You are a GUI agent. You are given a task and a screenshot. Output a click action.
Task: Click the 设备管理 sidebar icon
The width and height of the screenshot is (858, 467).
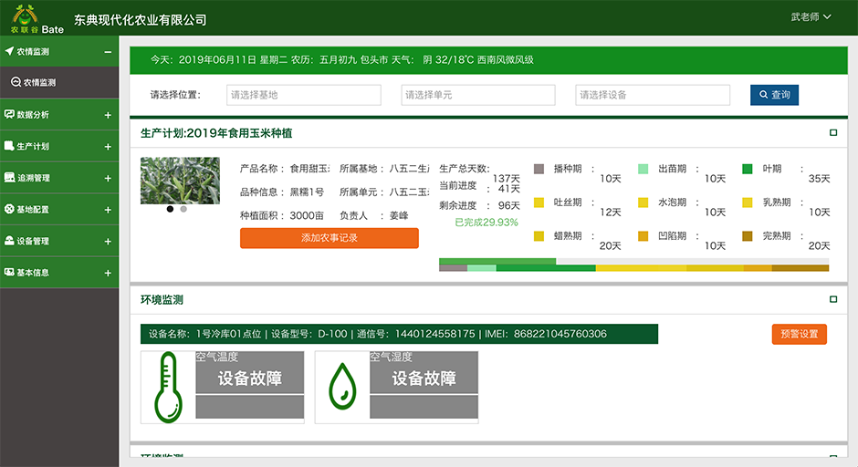[x=9, y=242]
